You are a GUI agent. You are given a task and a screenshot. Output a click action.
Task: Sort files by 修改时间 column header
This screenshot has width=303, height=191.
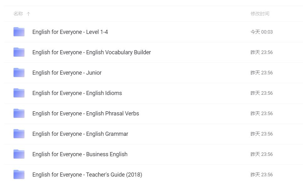260,14
